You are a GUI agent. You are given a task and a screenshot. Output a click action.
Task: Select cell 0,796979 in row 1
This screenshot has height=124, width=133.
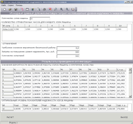pyautogui.click(x=112, y=73)
